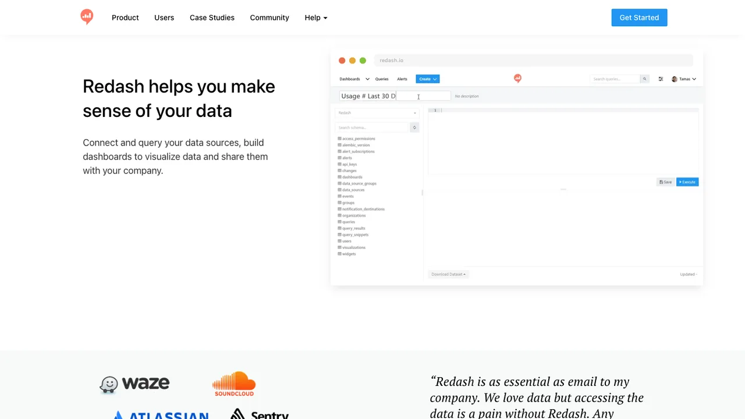Click the Save query button
The image size is (745, 419).
pyautogui.click(x=666, y=182)
